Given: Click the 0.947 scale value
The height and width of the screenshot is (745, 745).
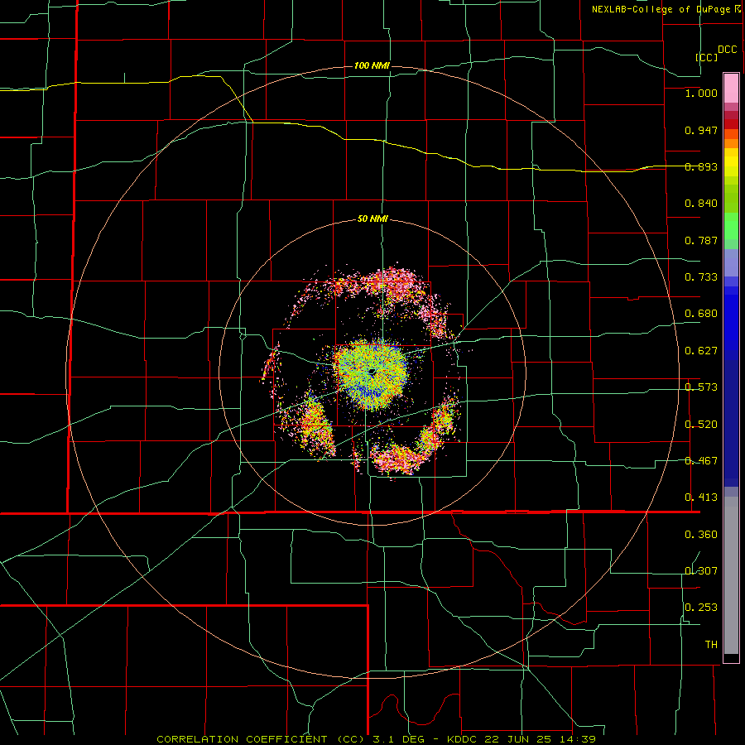Looking at the screenshot, I should click(x=701, y=130).
